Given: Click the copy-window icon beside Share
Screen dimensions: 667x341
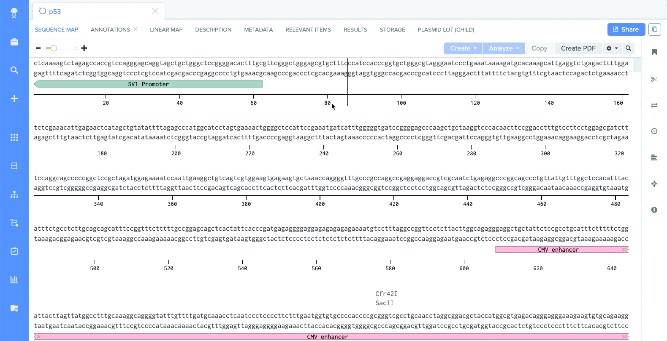Looking at the screenshot, I should [x=655, y=29].
